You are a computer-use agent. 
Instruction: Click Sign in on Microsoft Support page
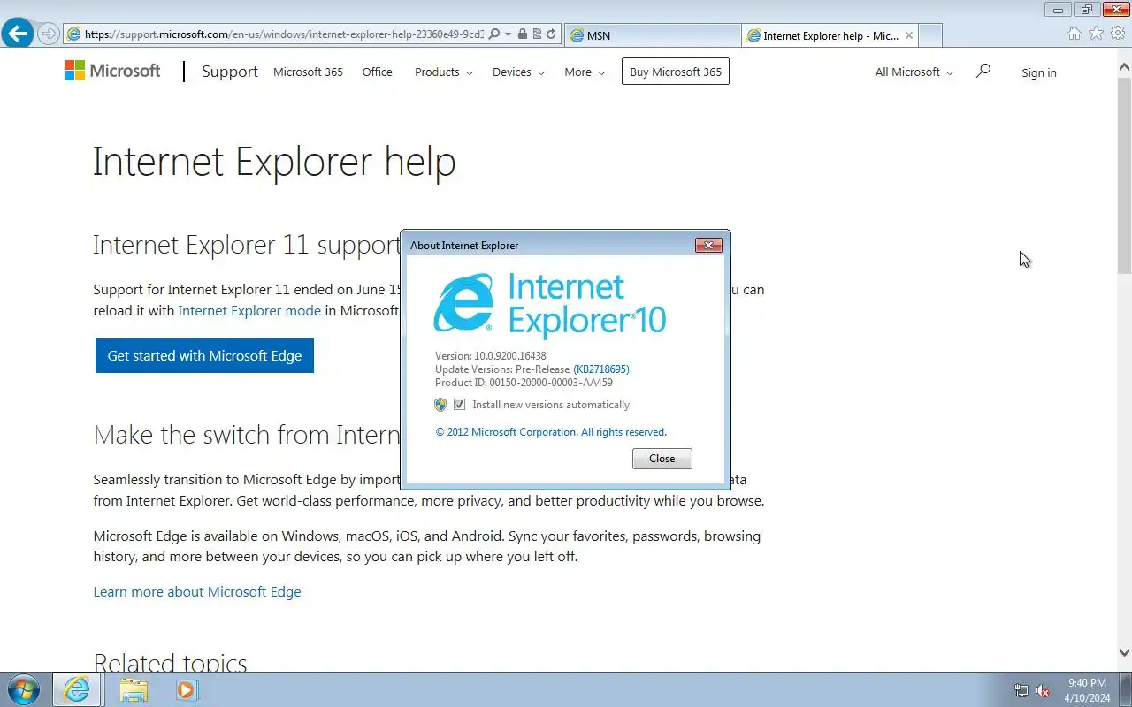click(1039, 72)
